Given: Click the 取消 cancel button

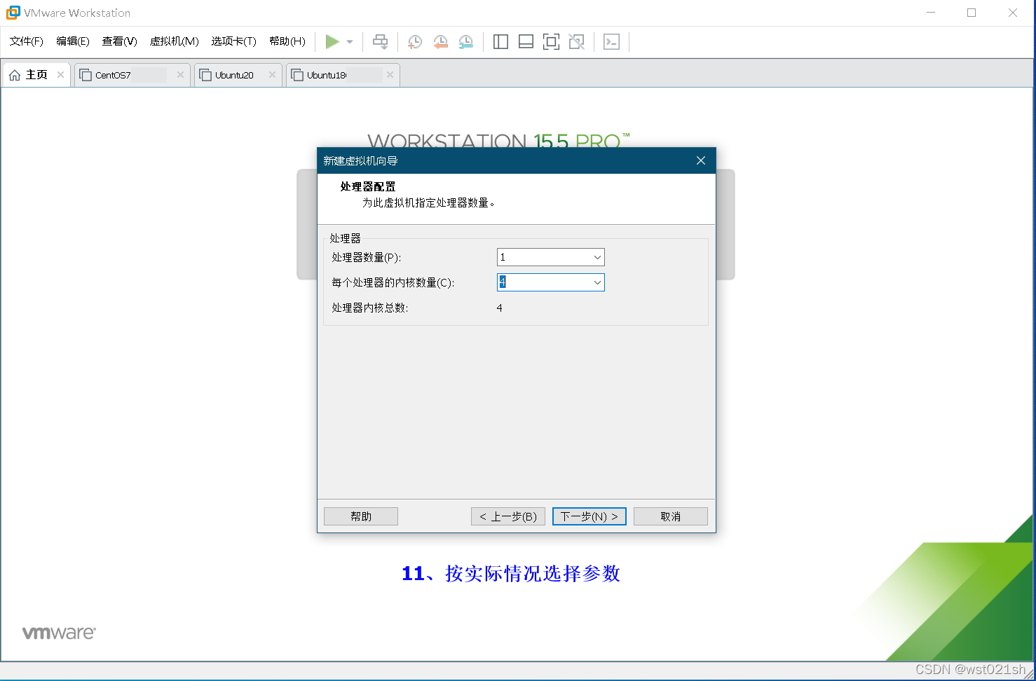Looking at the screenshot, I should [x=671, y=516].
